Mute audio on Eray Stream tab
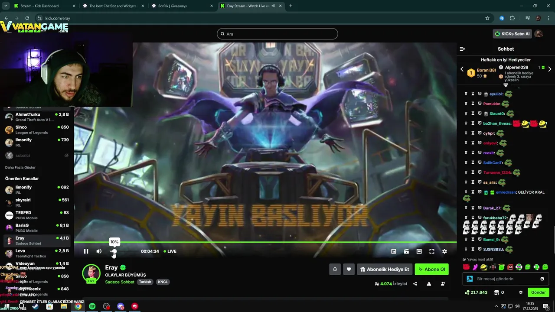The image size is (555, 312). tap(273, 6)
